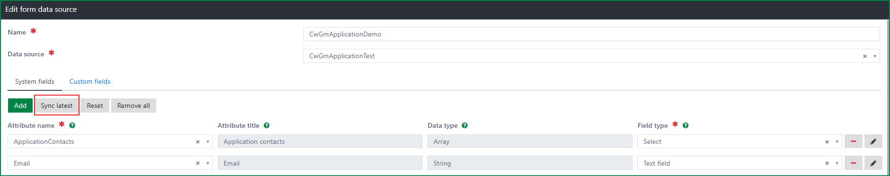Viewport: 890px width, 176px height.
Task: Click the Field type help icon
Action: [x=686, y=125]
